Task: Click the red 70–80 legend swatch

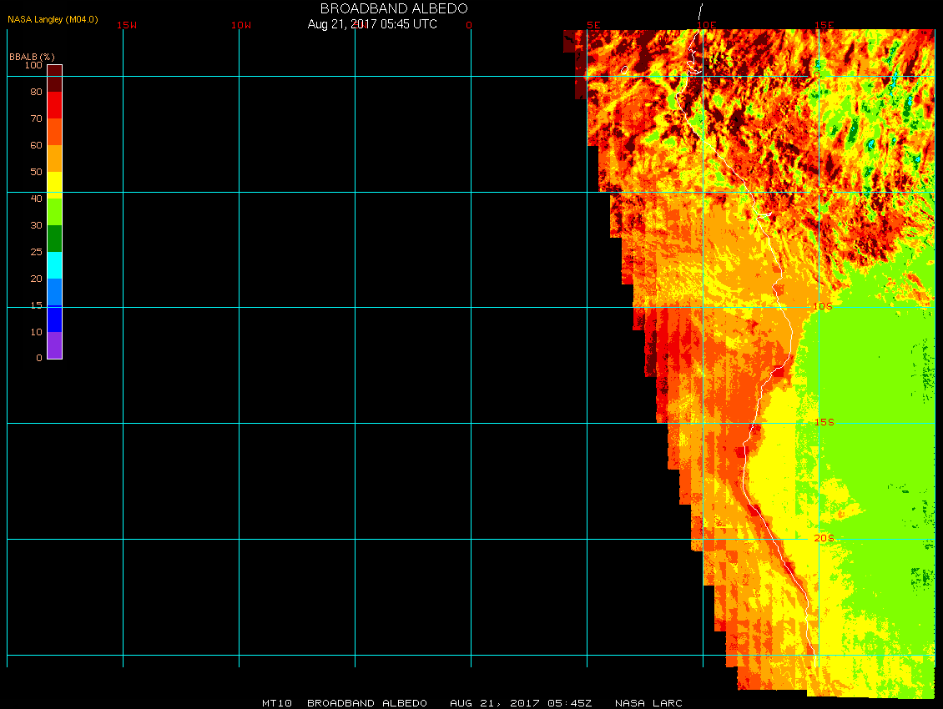Action: [x=55, y=105]
